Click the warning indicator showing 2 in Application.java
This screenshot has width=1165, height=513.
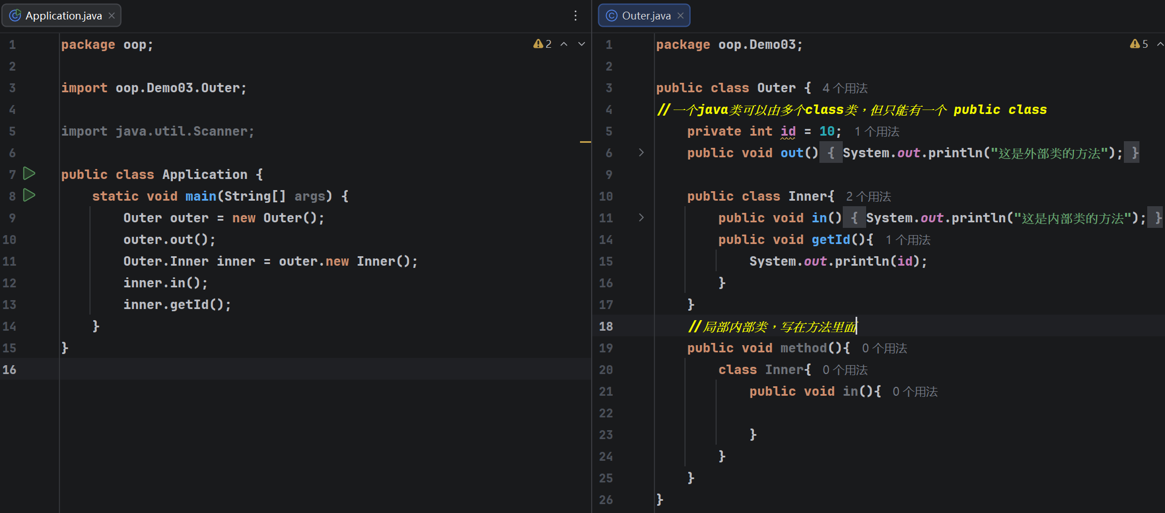click(x=542, y=44)
